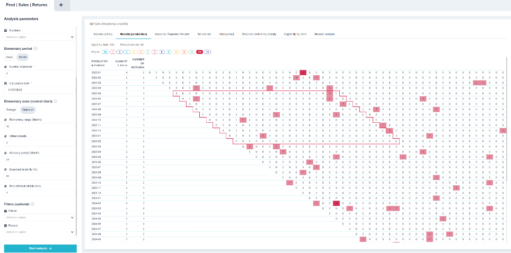
Task: Open the Numbers select dropdown
Action: pyautogui.click(x=39, y=37)
